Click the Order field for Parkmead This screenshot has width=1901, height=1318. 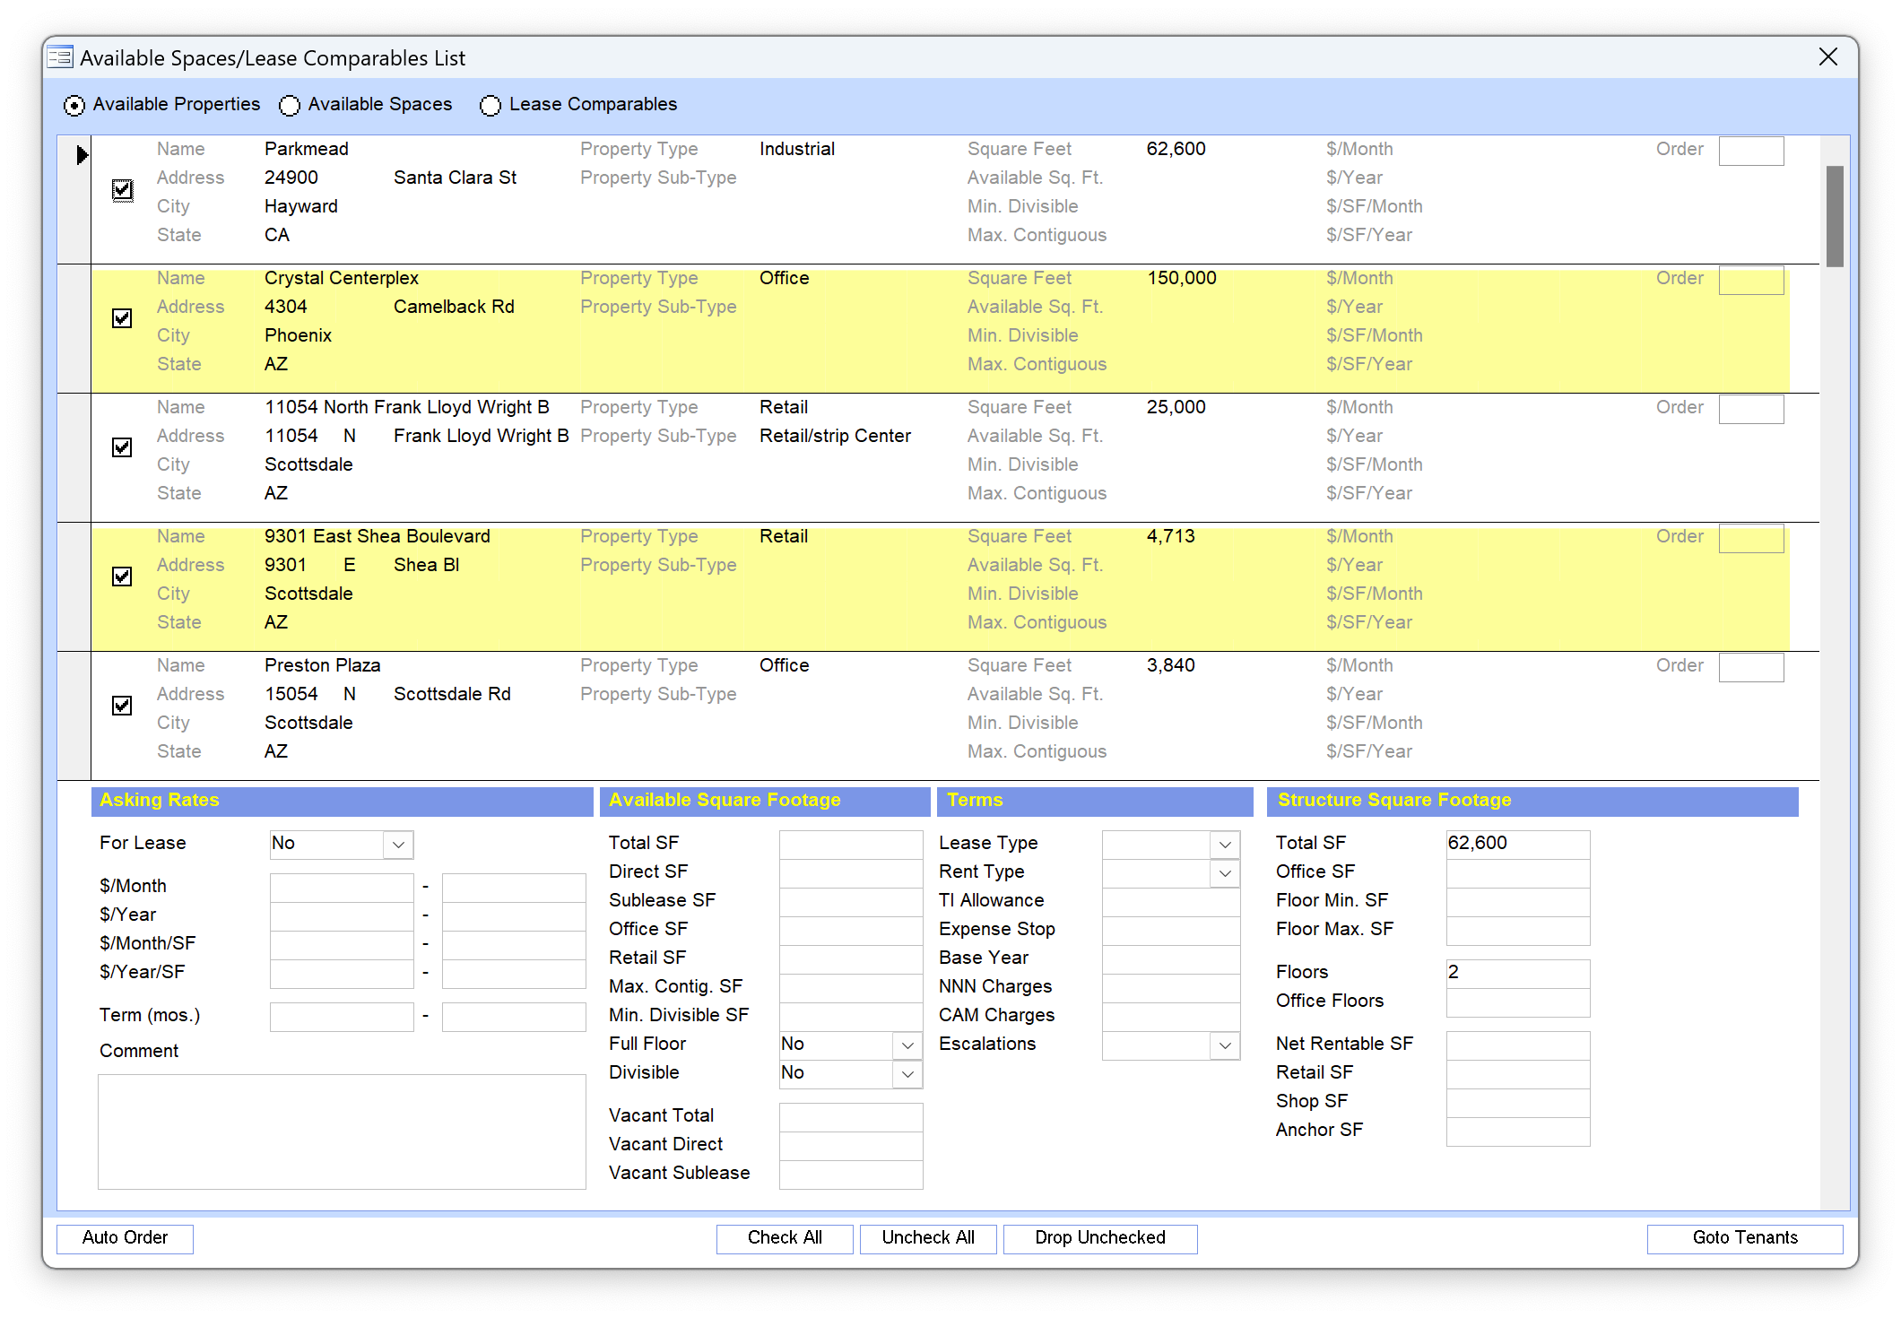click(1751, 151)
